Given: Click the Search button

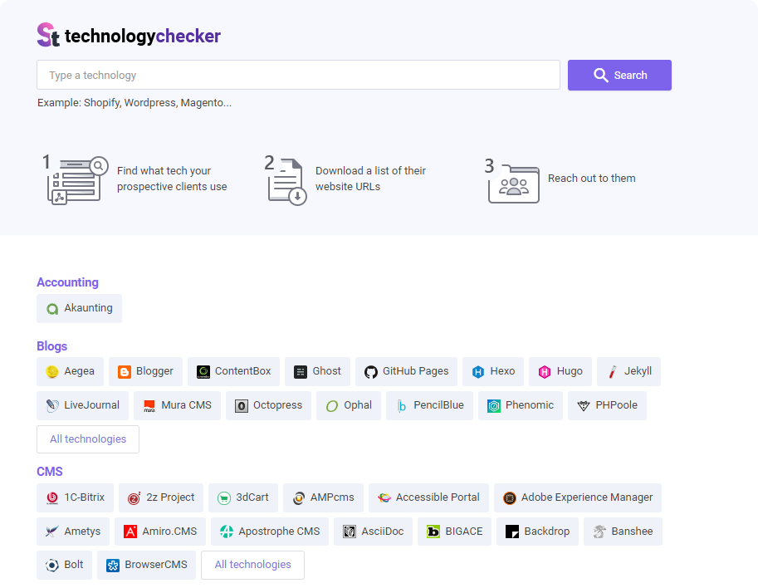Looking at the screenshot, I should coord(619,75).
